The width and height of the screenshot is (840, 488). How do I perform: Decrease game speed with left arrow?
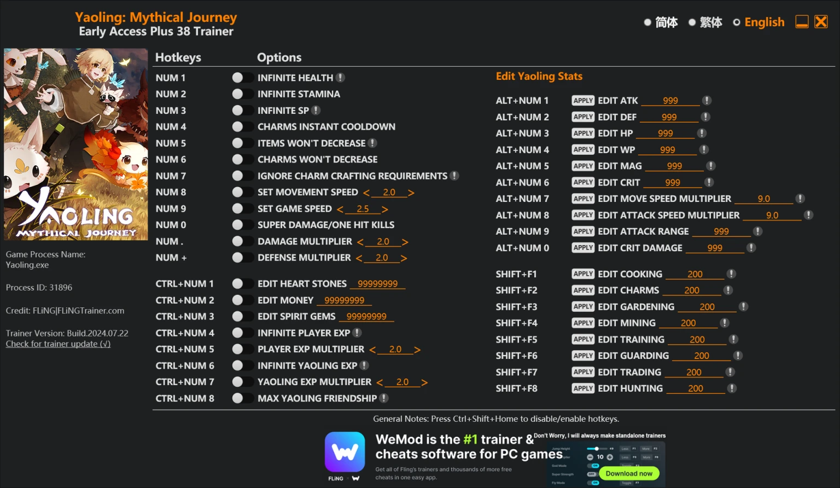(340, 209)
